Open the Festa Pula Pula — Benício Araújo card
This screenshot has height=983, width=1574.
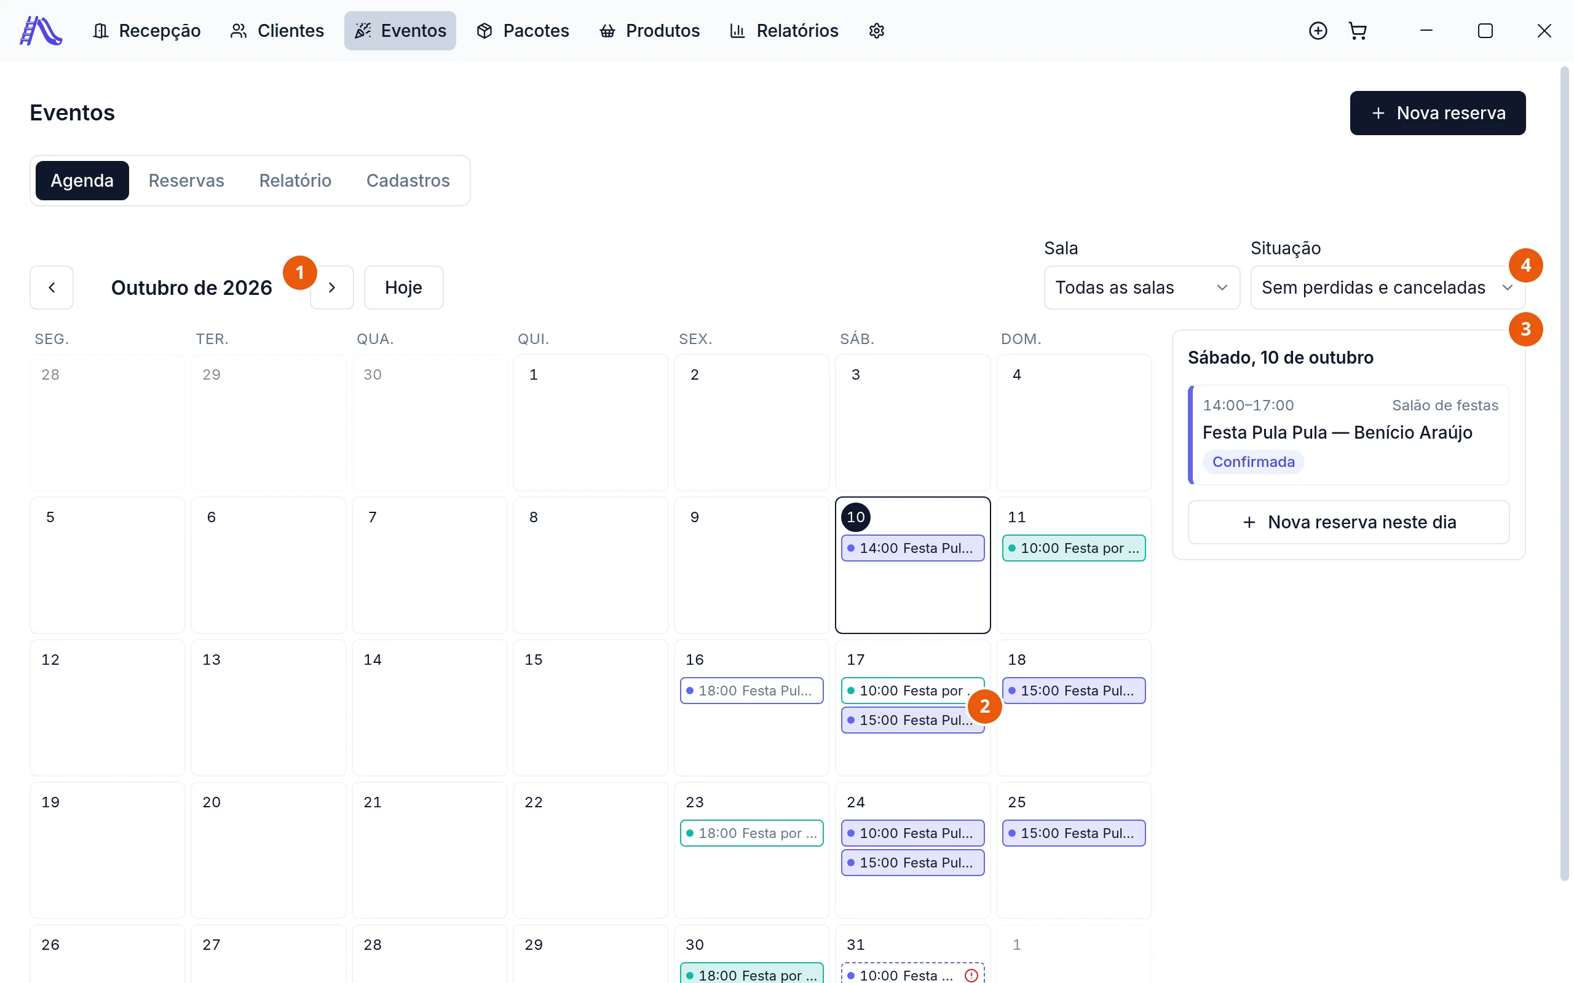[1348, 435]
